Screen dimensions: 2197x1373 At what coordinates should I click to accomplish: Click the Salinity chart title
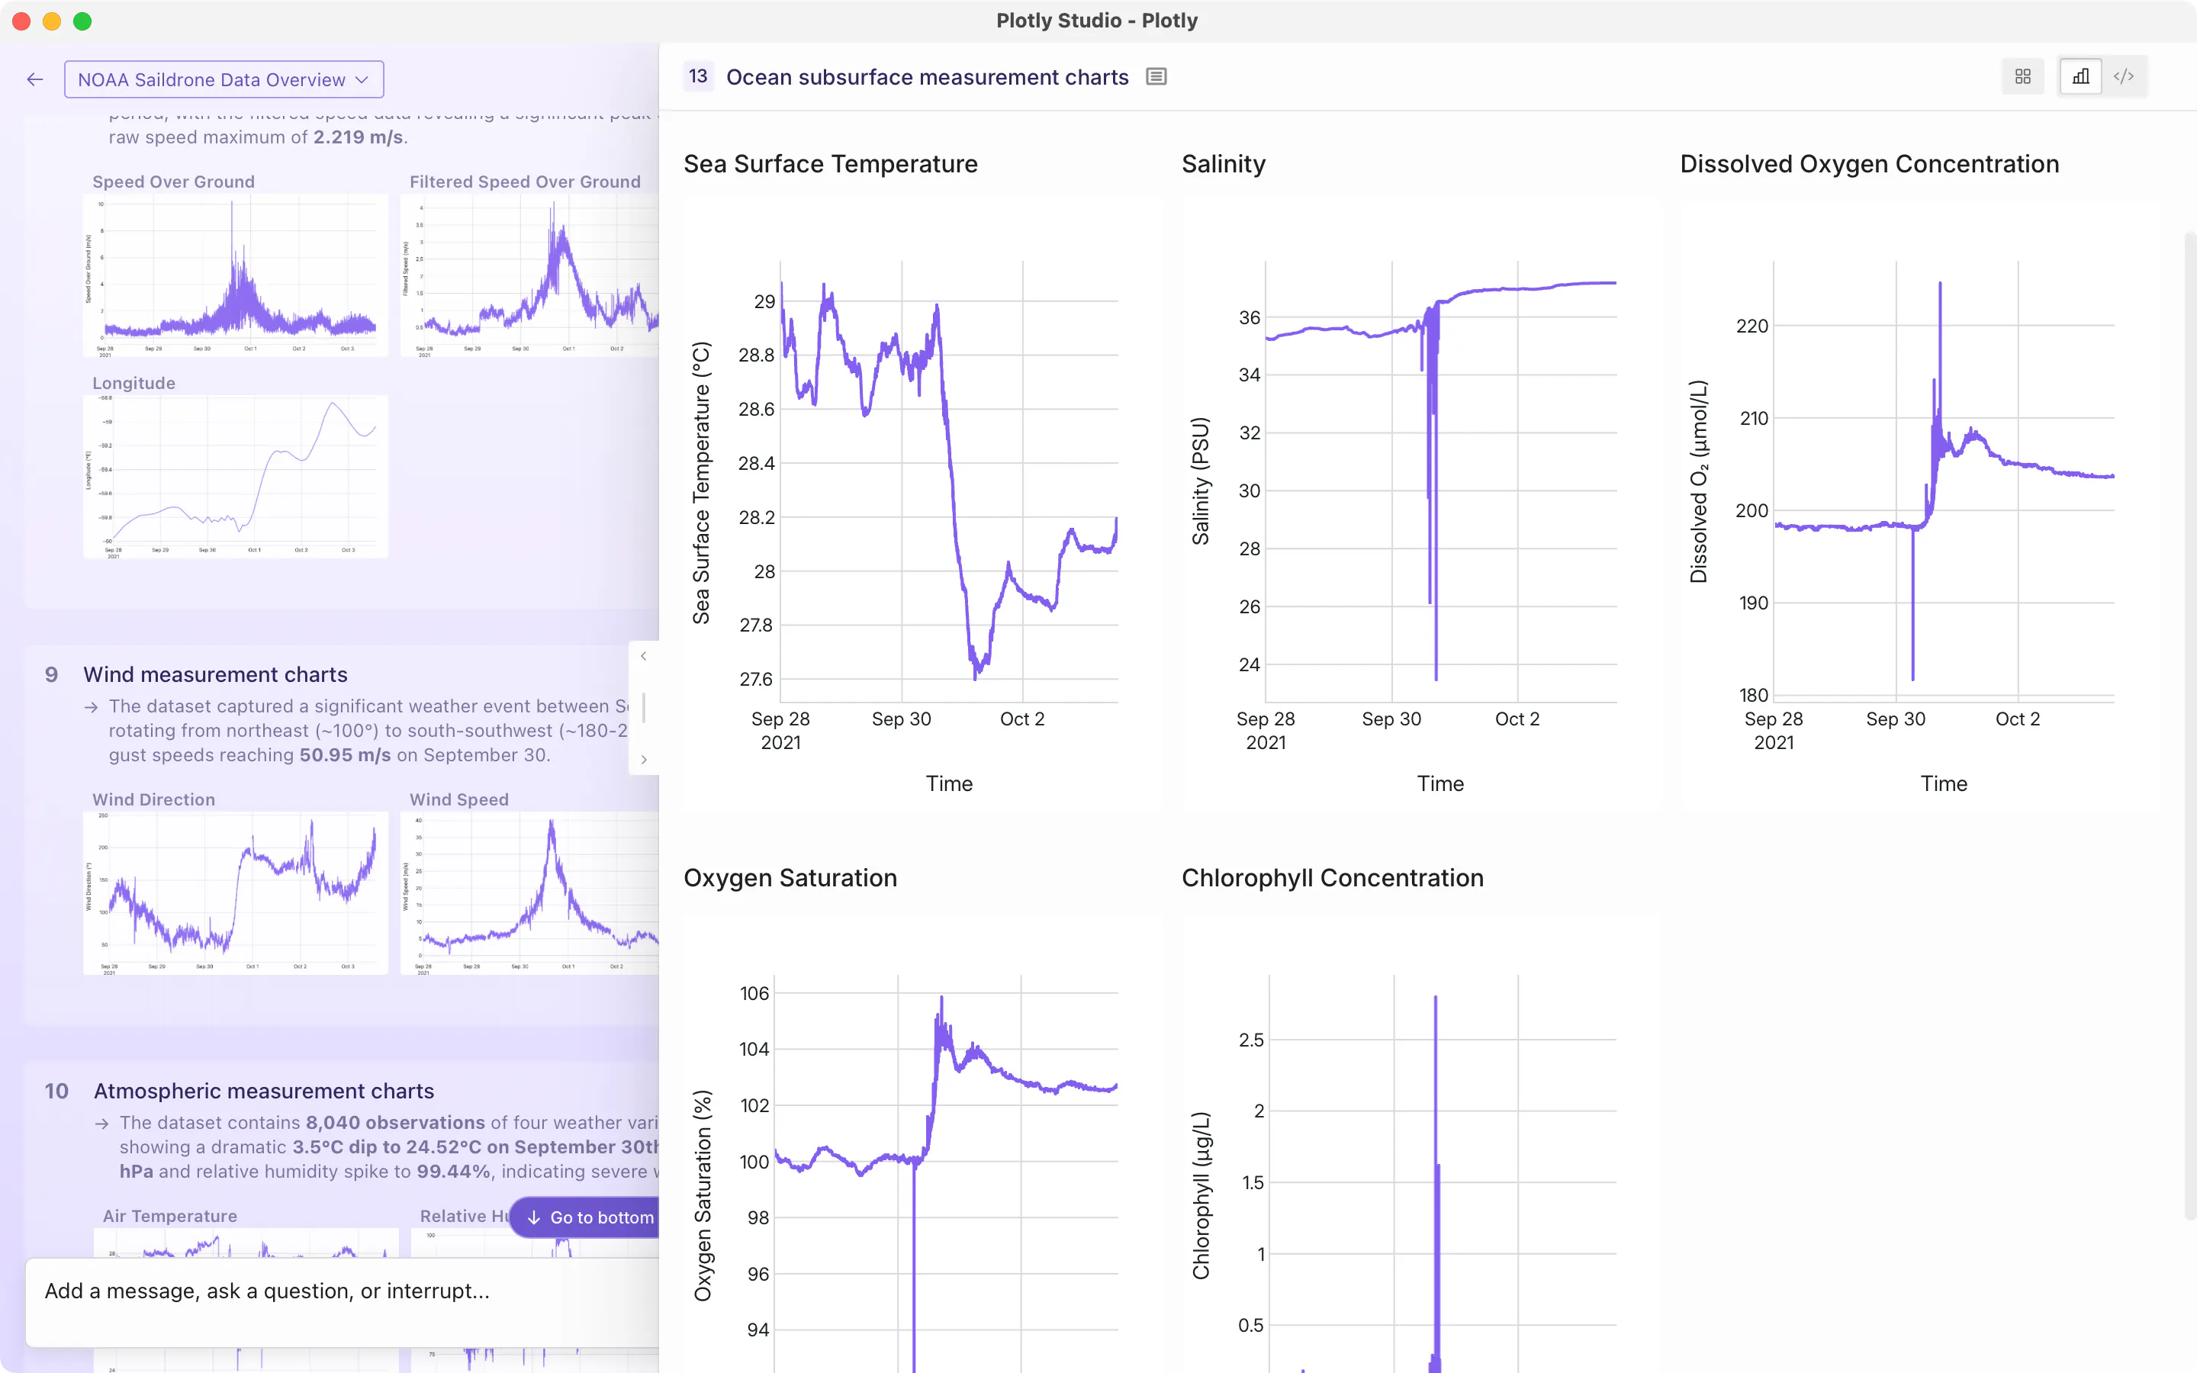coord(1223,163)
